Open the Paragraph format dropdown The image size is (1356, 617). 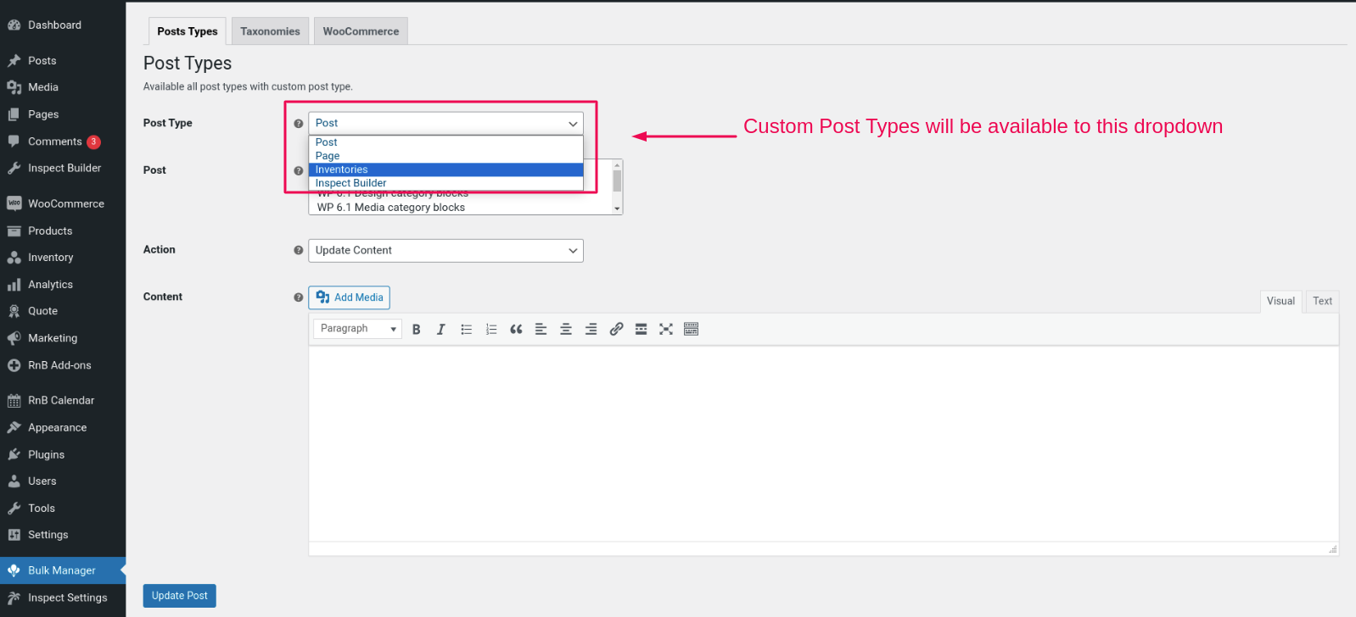click(357, 329)
